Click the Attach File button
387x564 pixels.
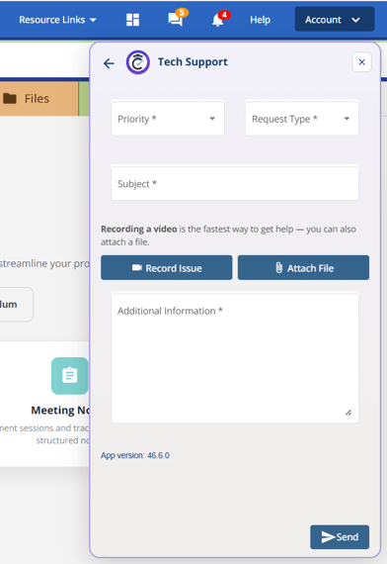tap(303, 267)
